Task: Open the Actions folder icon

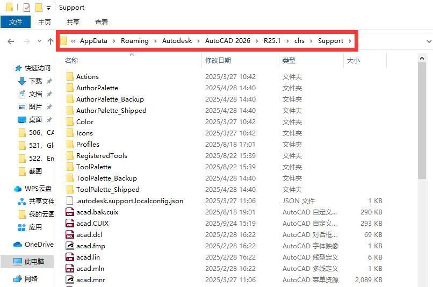Action: click(x=70, y=76)
